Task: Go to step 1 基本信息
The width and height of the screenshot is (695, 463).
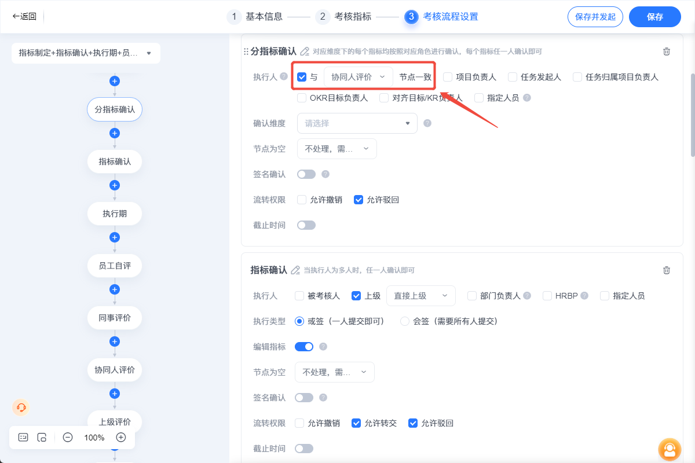Action: 255,17
